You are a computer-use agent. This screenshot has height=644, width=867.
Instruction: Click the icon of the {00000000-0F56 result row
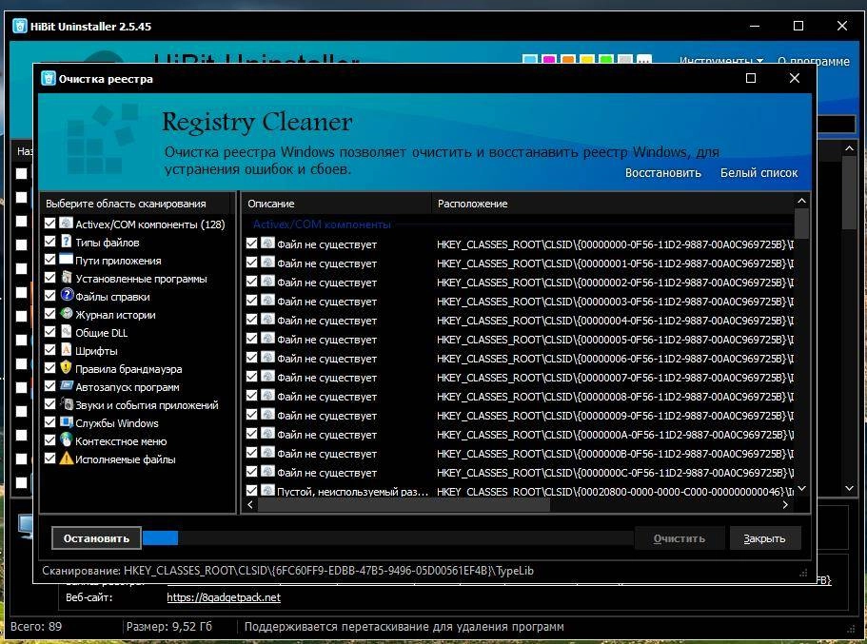(268, 244)
